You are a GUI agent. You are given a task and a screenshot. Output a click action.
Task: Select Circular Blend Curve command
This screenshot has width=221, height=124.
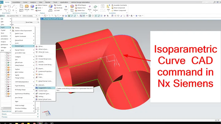pyautogui.click(x=45, y=59)
